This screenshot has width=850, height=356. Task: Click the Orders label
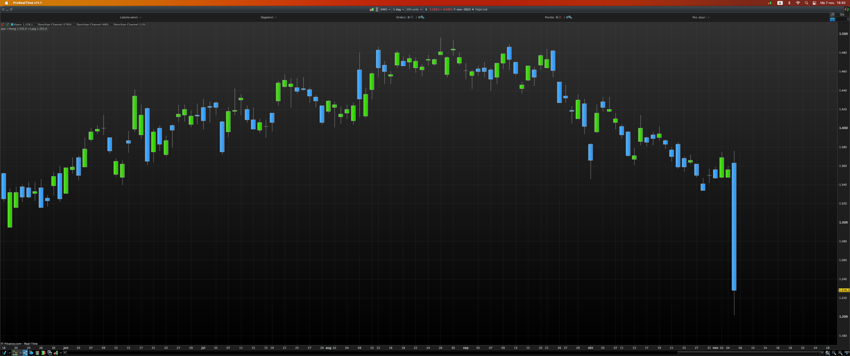(x=401, y=17)
